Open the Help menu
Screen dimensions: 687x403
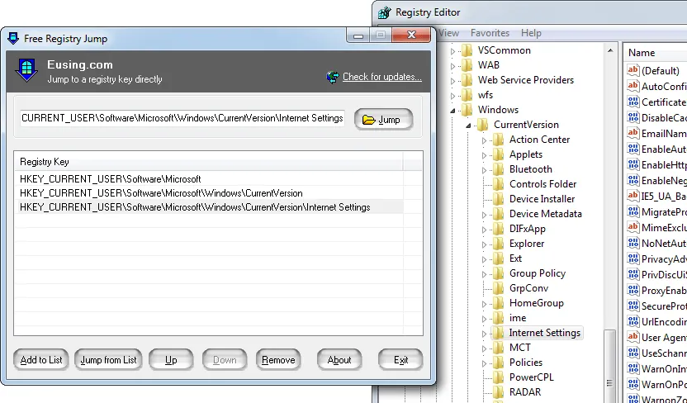(531, 33)
